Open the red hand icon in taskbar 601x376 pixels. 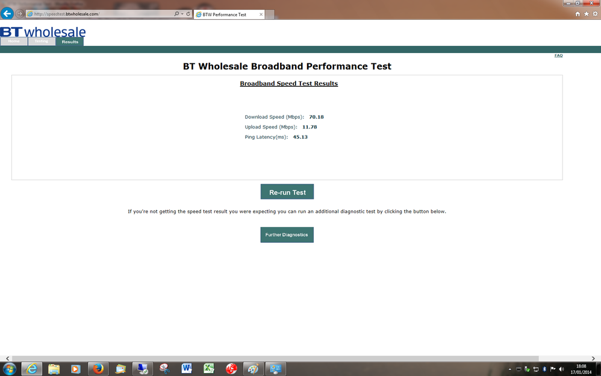231,369
